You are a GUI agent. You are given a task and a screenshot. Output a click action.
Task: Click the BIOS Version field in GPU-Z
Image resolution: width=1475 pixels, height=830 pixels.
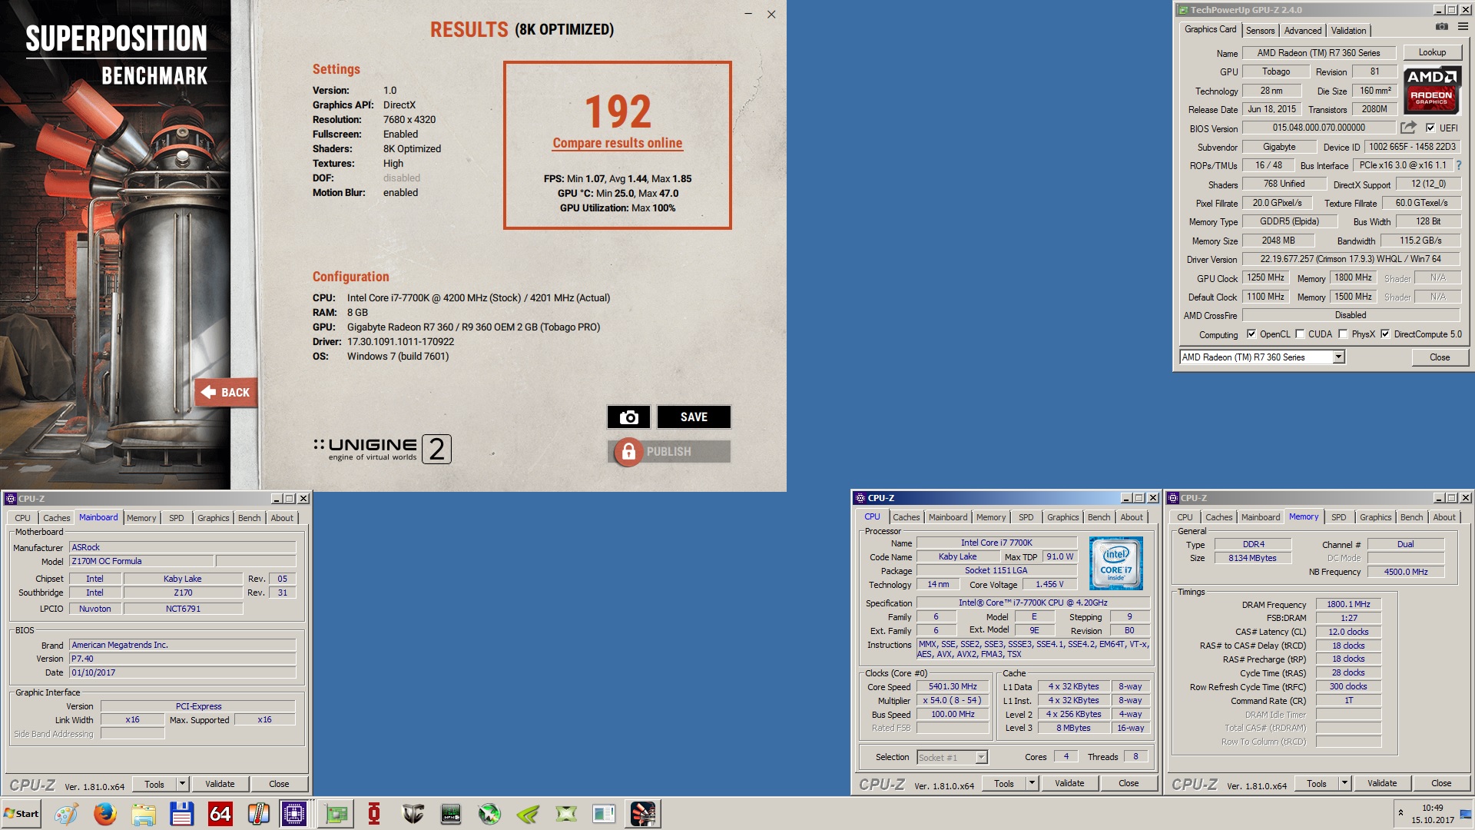[x=1318, y=128]
